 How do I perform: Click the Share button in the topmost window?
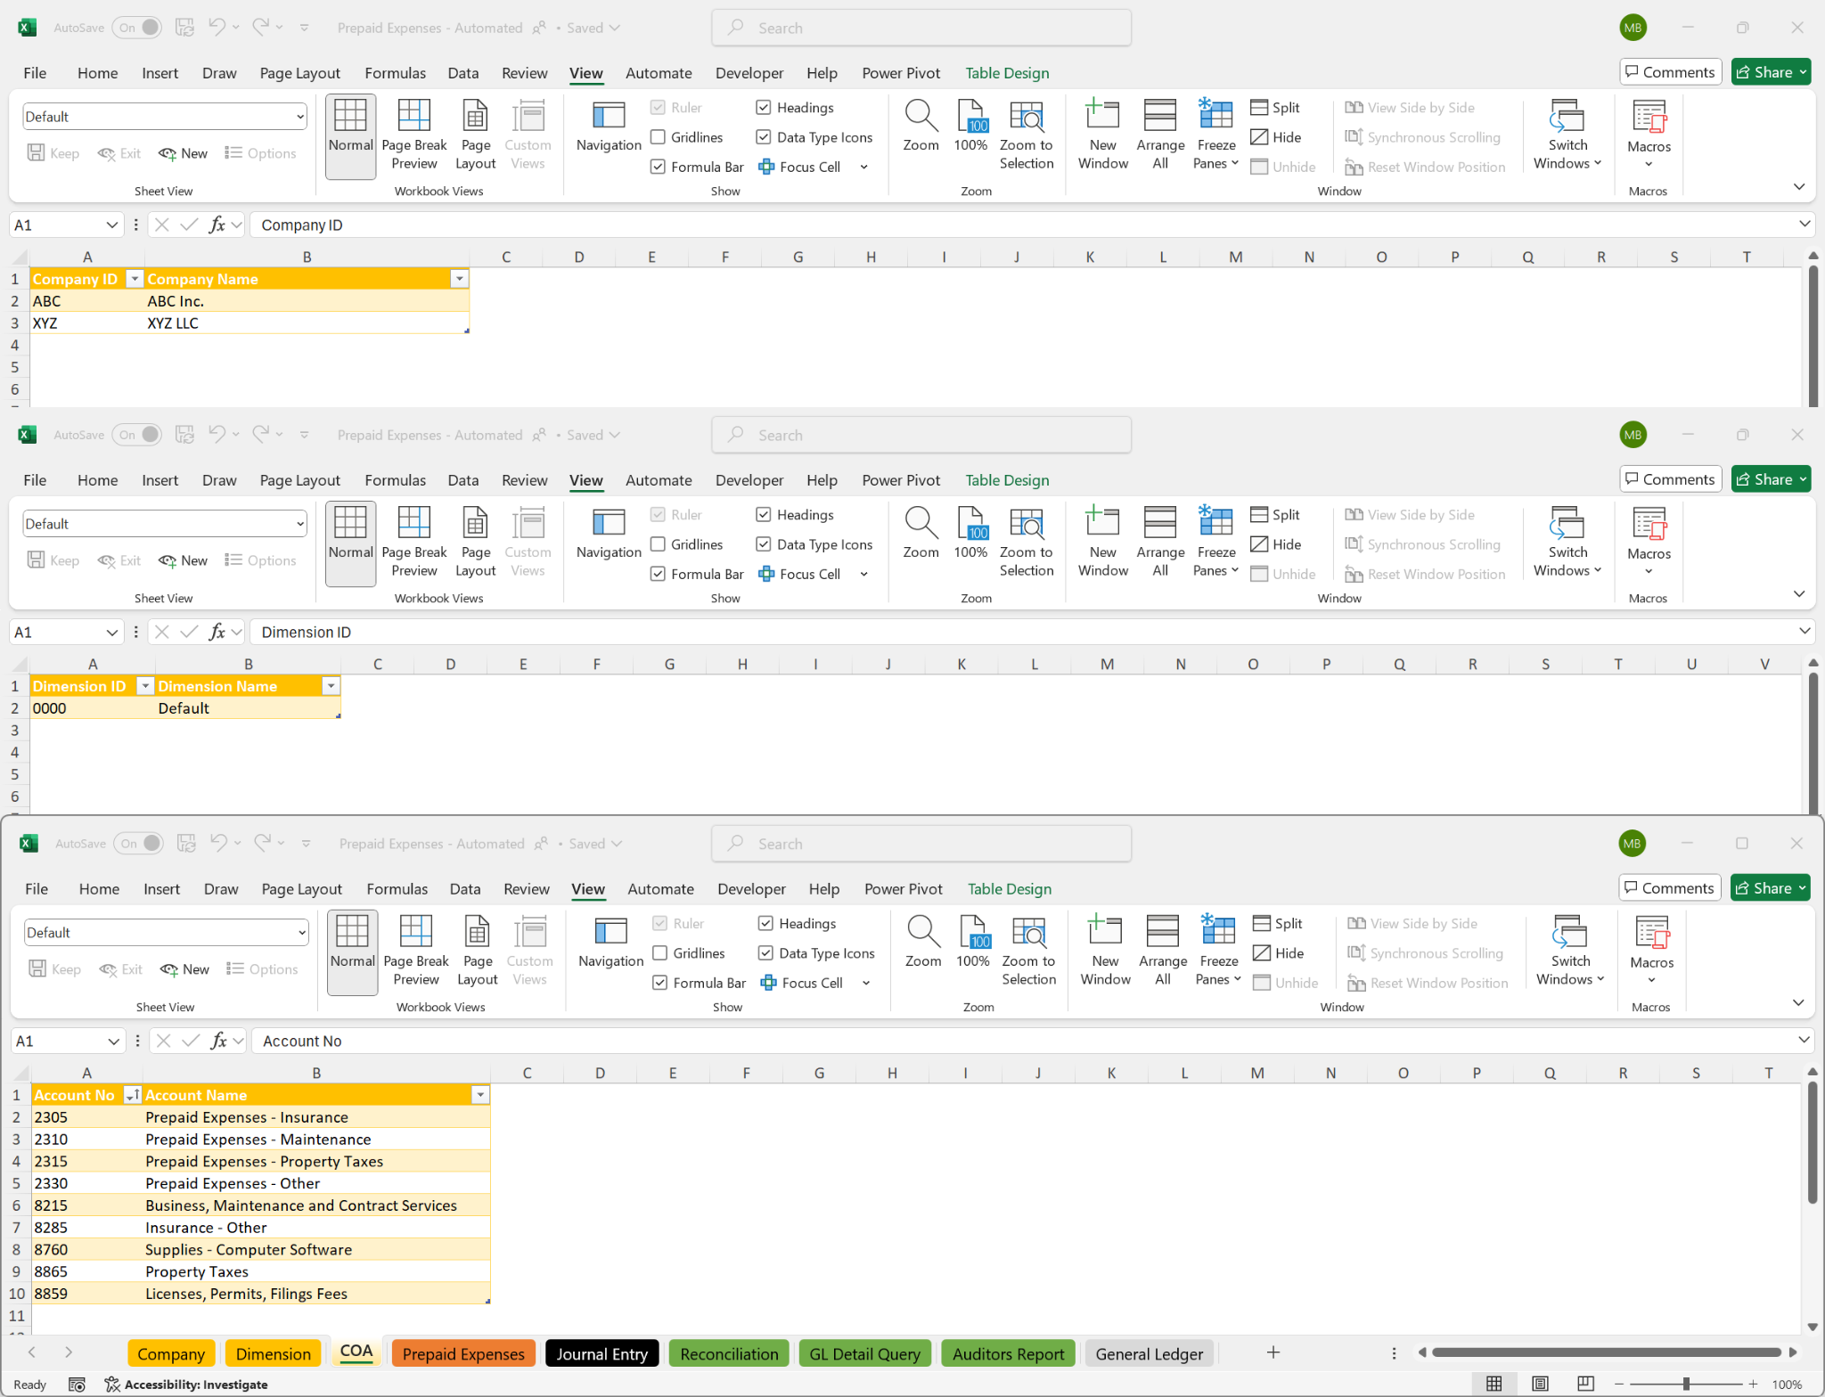(x=1763, y=72)
